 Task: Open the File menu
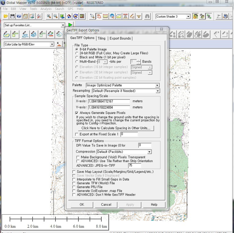pos(5,9)
